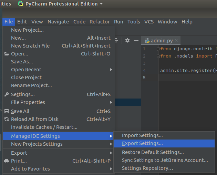Choose Export Settings... in submenu
The width and height of the screenshot is (217, 175).
[164, 143]
